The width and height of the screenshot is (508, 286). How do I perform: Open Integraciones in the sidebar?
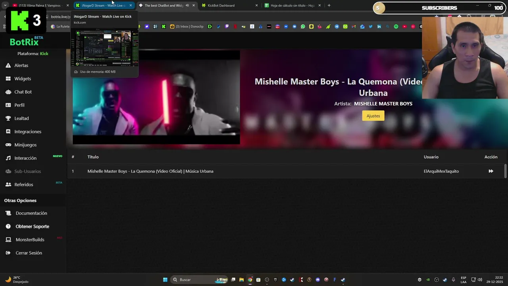[x=27, y=131]
